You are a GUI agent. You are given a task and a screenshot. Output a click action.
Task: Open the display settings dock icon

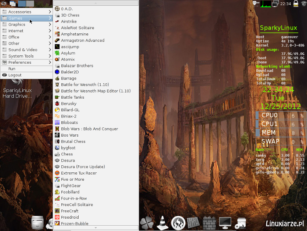pos(225,222)
